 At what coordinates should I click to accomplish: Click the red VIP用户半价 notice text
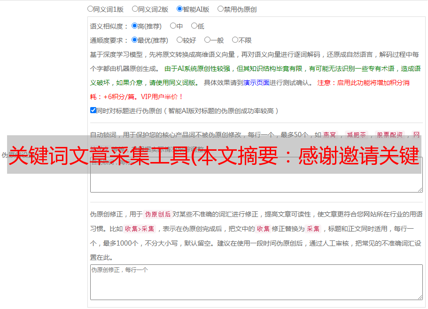click(162, 97)
